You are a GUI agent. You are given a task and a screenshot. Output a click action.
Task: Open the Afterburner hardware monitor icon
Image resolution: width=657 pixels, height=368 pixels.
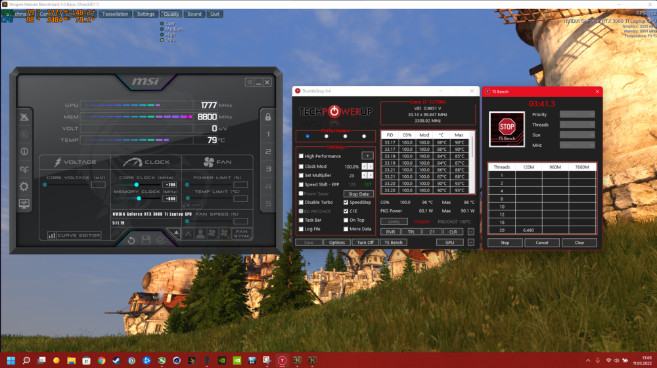24,204
